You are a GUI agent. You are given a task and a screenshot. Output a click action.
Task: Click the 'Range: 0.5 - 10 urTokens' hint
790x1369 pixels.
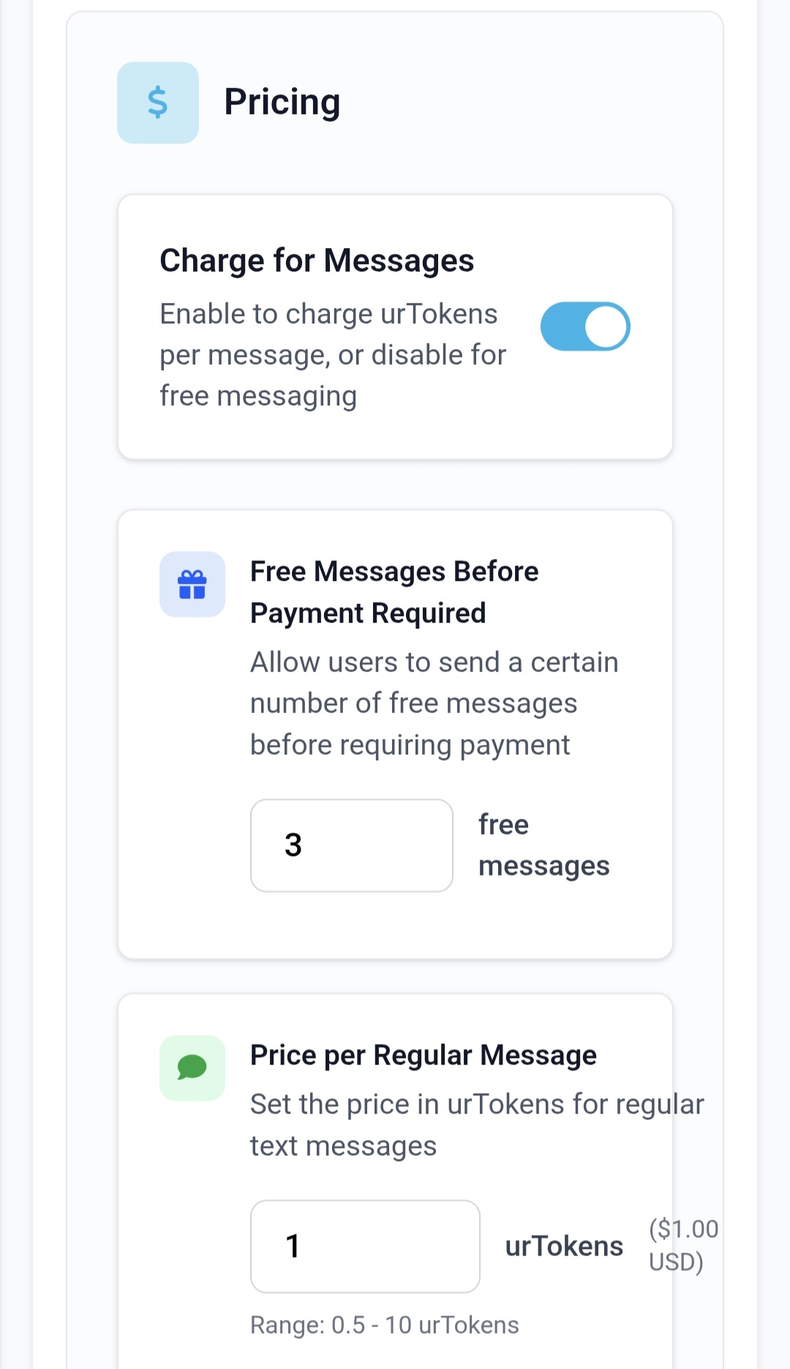(x=385, y=1325)
